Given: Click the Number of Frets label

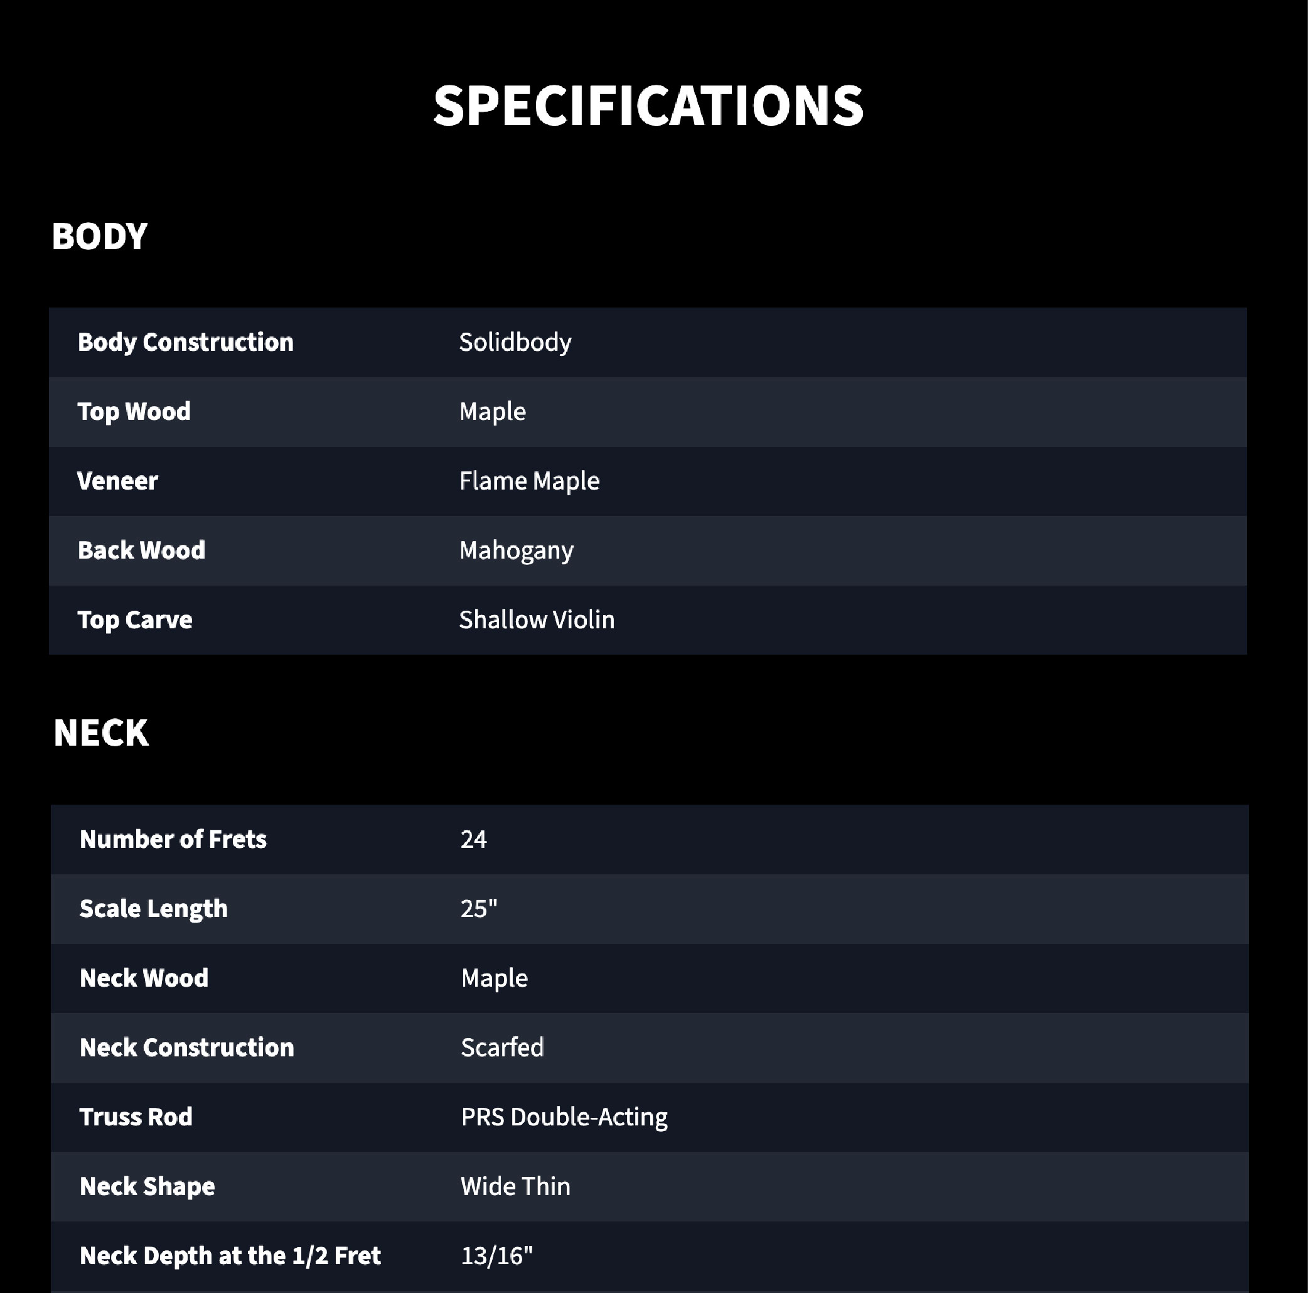Looking at the screenshot, I should pyautogui.click(x=173, y=839).
